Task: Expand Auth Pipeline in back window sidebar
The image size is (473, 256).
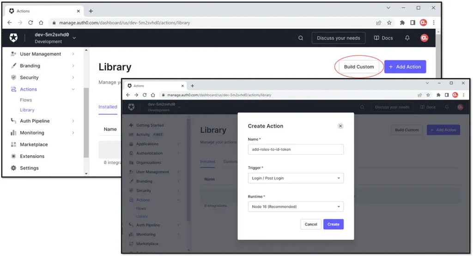Action: [x=73, y=121]
